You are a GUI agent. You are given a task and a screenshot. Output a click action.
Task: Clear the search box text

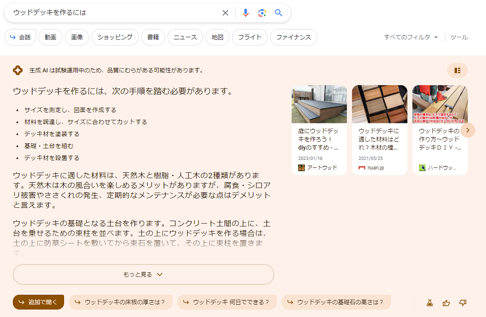(x=225, y=13)
